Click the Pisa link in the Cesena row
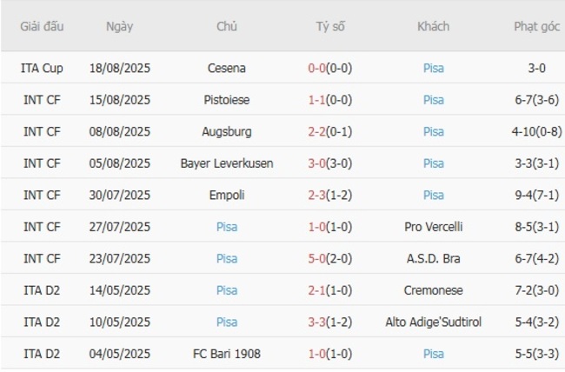Image resolution: width=565 pixels, height=372 pixels. 433,68
